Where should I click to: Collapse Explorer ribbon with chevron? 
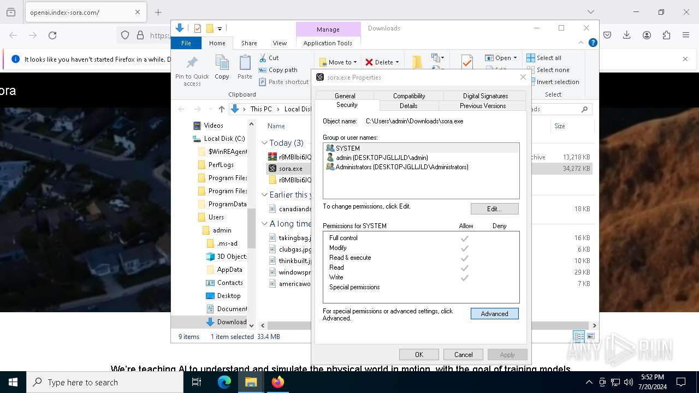click(581, 43)
